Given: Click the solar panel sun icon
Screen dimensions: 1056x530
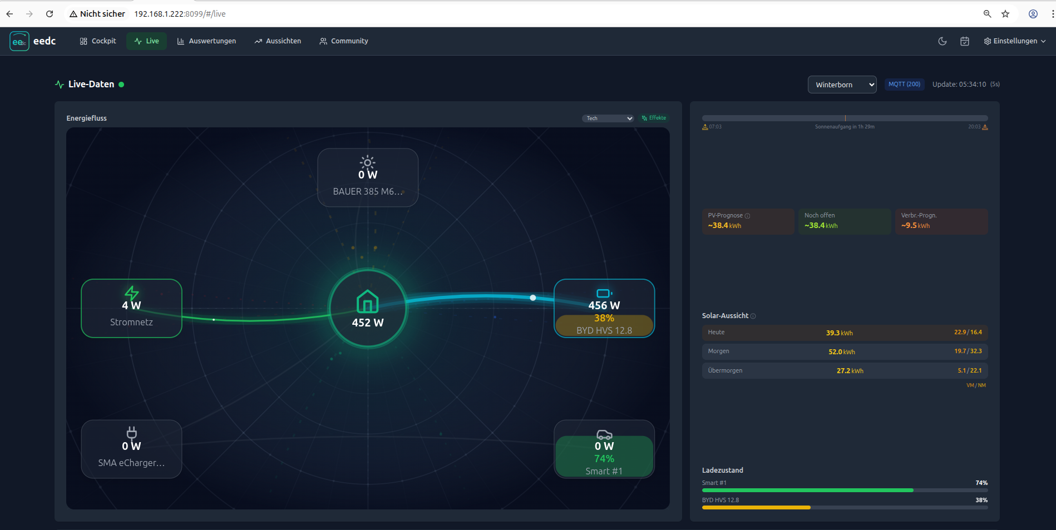Looking at the screenshot, I should coord(367,162).
